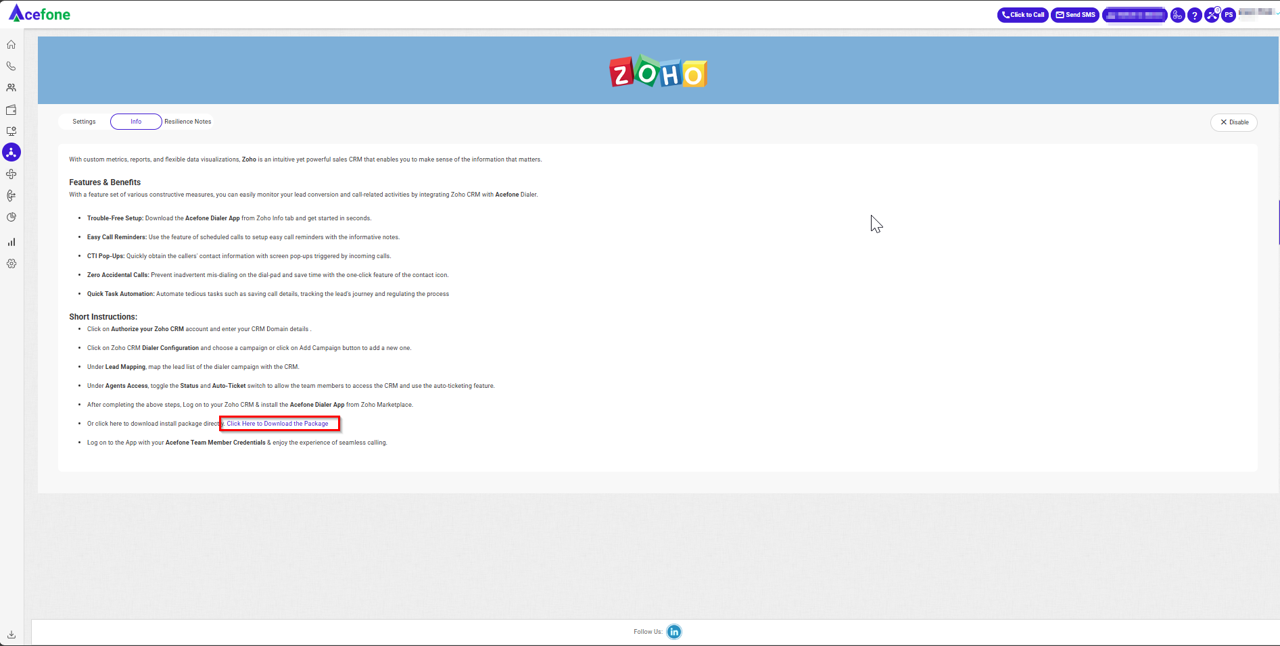Click the 'Trouble-Free Setup' bullet text

[229, 218]
